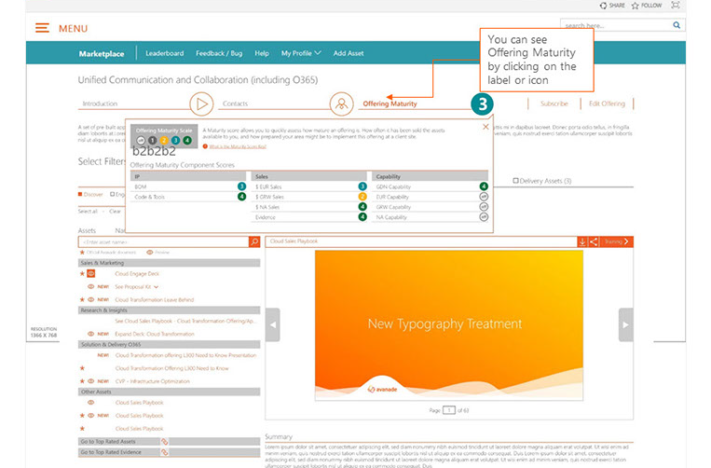This screenshot has width=711, height=468.
Task: Go to next slide with right arrow
Action: 625,324
